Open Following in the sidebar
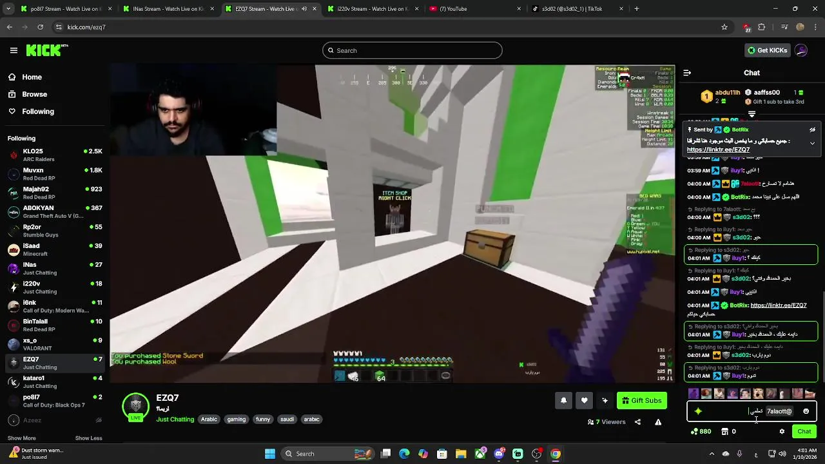The width and height of the screenshot is (825, 464). (38, 111)
